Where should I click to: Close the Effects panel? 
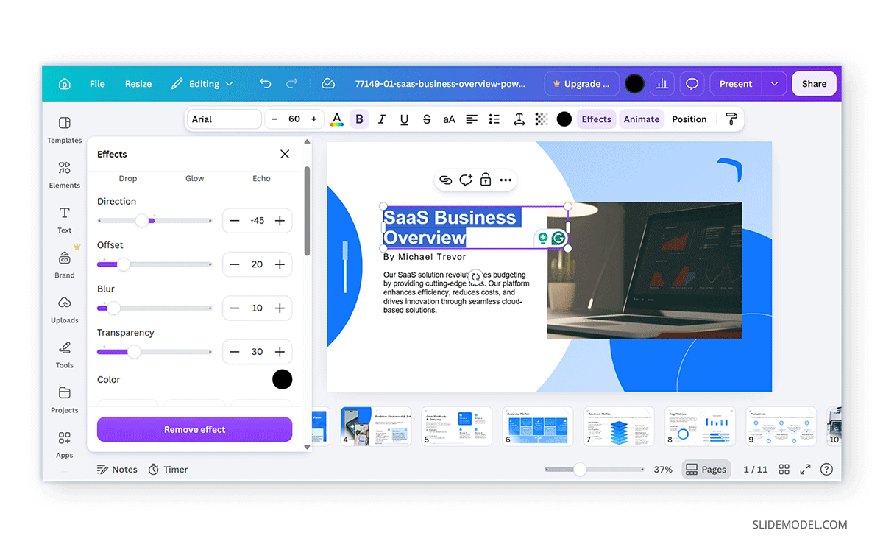tap(285, 154)
